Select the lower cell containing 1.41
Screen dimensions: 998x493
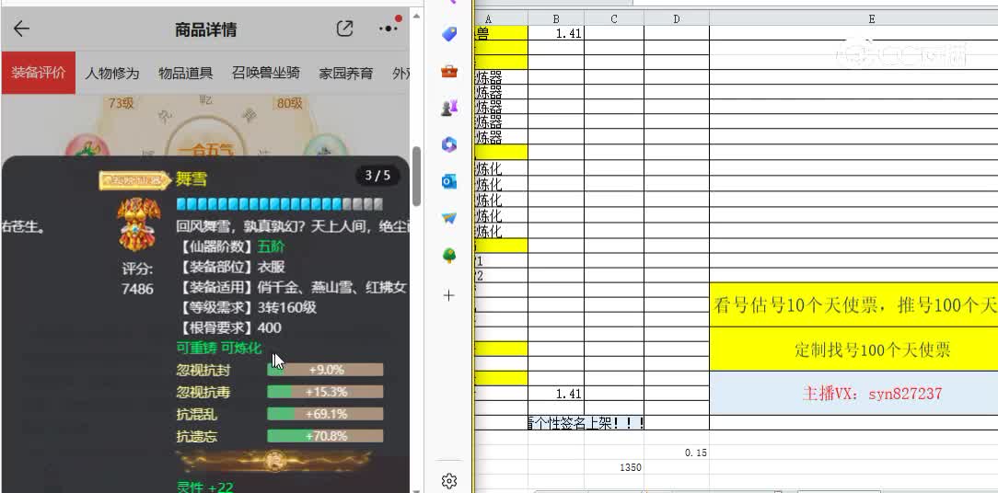(556, 394)
